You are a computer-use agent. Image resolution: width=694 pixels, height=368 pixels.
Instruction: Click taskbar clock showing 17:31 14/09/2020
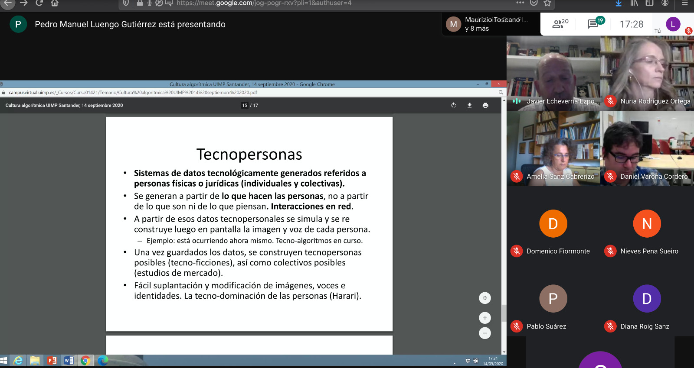(x=493, y=361)
